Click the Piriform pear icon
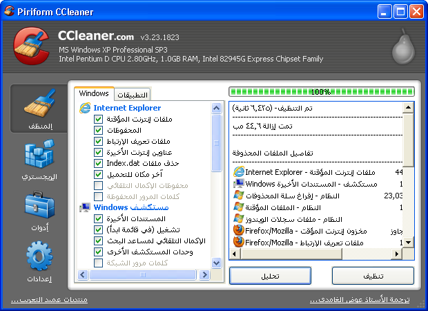The width and height of the screenshot is (428, 311). click(x=405, y=48)
